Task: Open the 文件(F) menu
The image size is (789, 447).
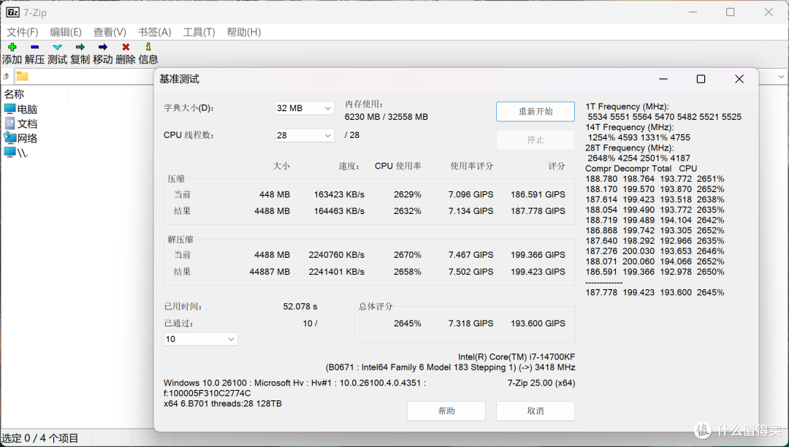Action: (22, 32)
